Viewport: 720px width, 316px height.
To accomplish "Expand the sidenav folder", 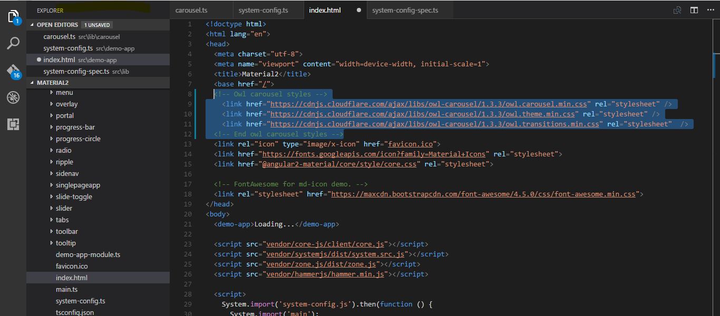I will pyautogui.click(x=66, y=173).
